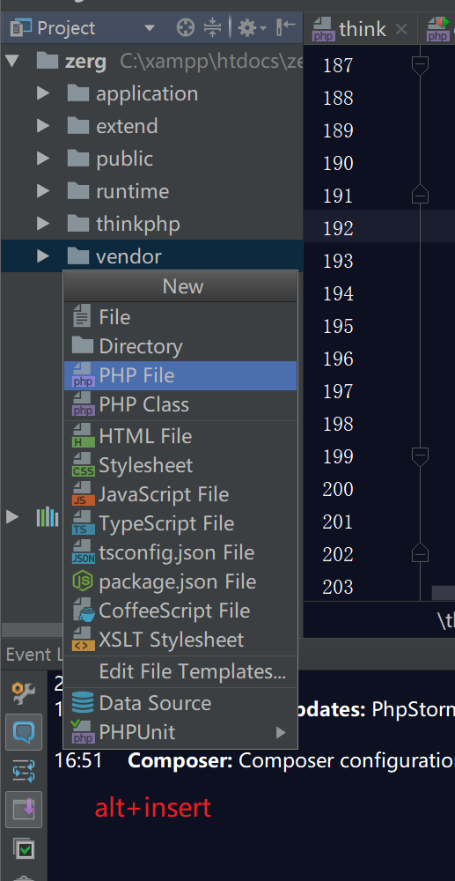Expand the thinkphp folder
455x881 pixels.
pyautogui.click(x=42, y=224)
